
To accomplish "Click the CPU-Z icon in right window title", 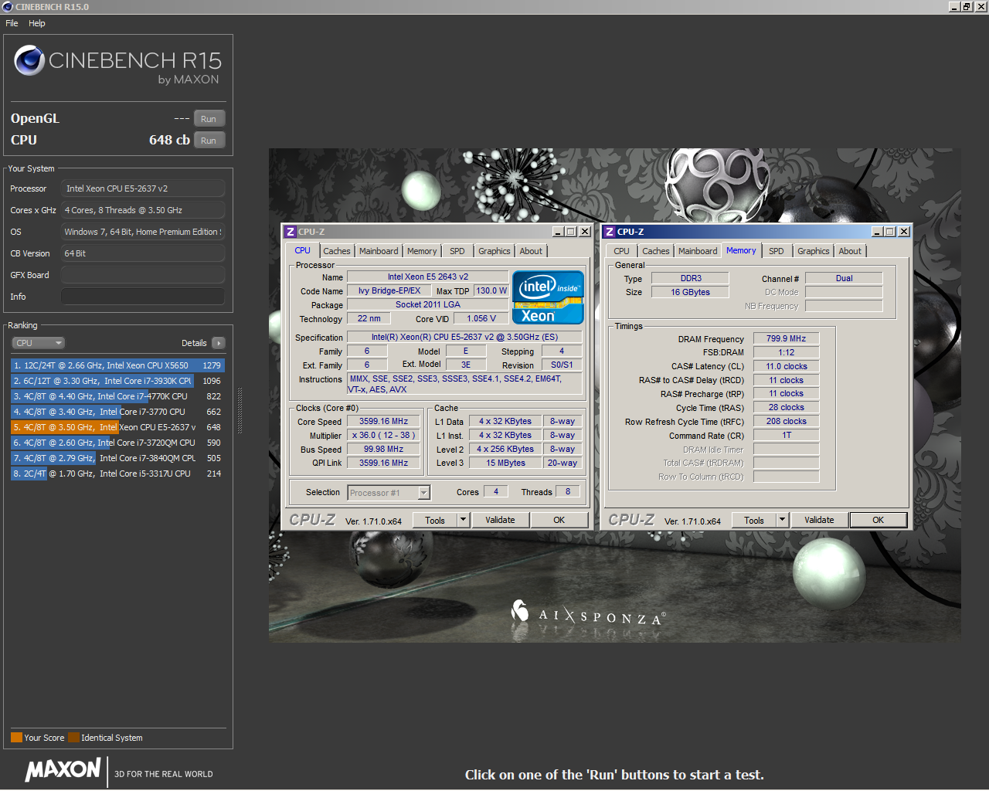I will click(610, 232).
